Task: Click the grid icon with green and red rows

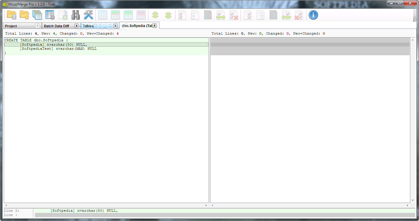Action: click(116, 15)
